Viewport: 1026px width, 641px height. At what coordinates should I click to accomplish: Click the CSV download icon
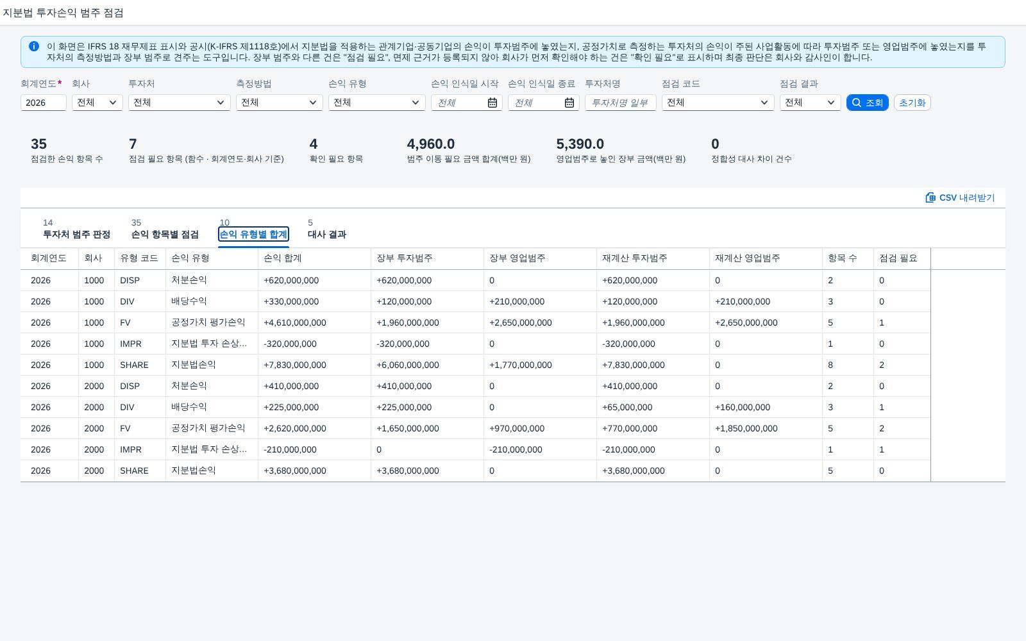click(930, 197)
